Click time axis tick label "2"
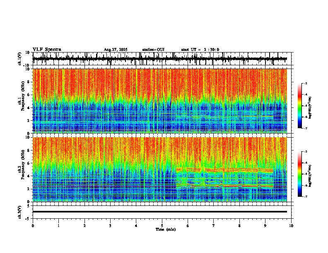328x253 pixels. 84,226
